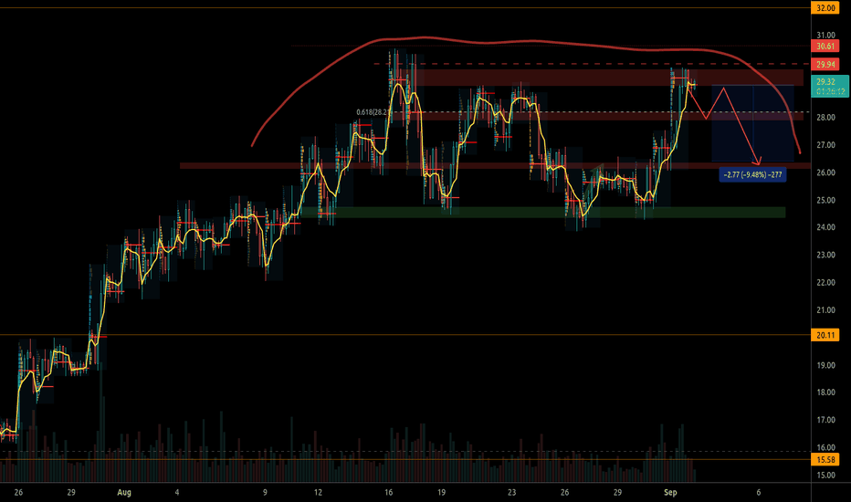Image resolution: width=851 pixels, height=502 pixels.
Task: Click the orange 15.58 price tag
Action: (x=825, y=460)
